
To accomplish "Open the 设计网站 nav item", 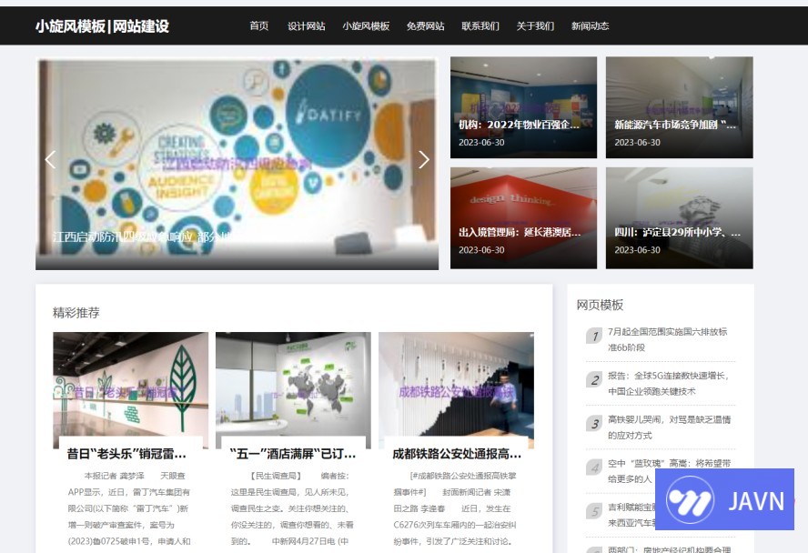I will tap(306, 25).
